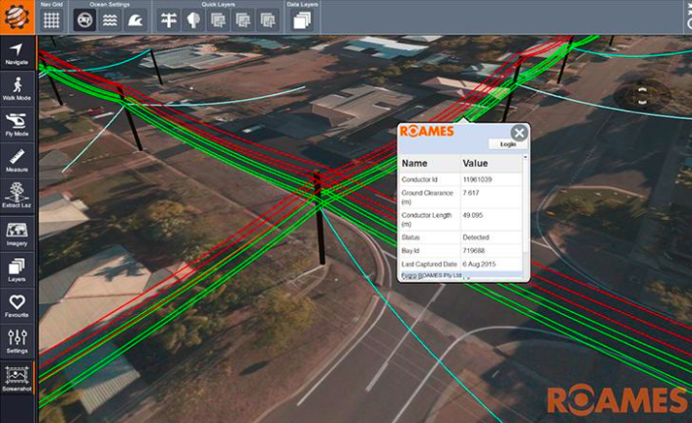The width and height of the screenshot is (692, 423).
Task: Click the Login button in the popup
Action: pyautogui.click(x=507, y=144)
